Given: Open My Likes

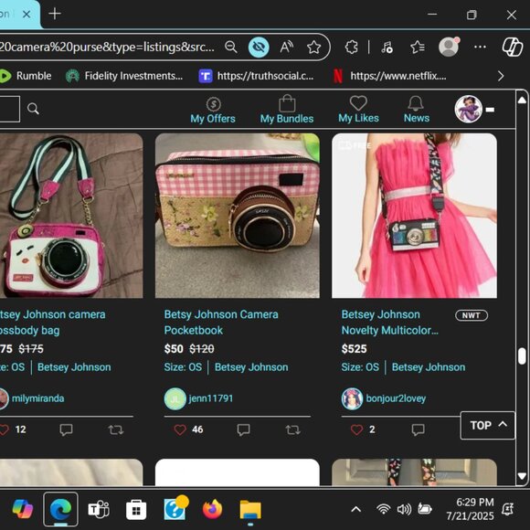Looking at the screenshot, I should (358, 109).
